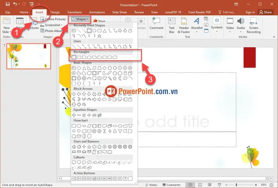
Task: Select the Flowchart Collate hourglass shape
Action: click(x=105, y=131)
